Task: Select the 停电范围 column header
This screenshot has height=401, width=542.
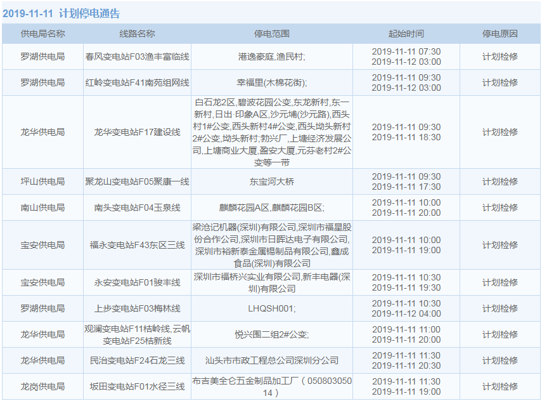Action: (271, 34)
